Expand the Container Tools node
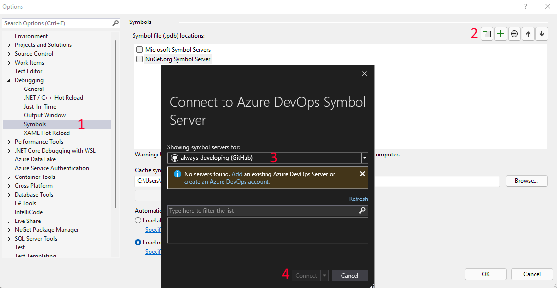 pyautogui.click(x=9, y=177)
